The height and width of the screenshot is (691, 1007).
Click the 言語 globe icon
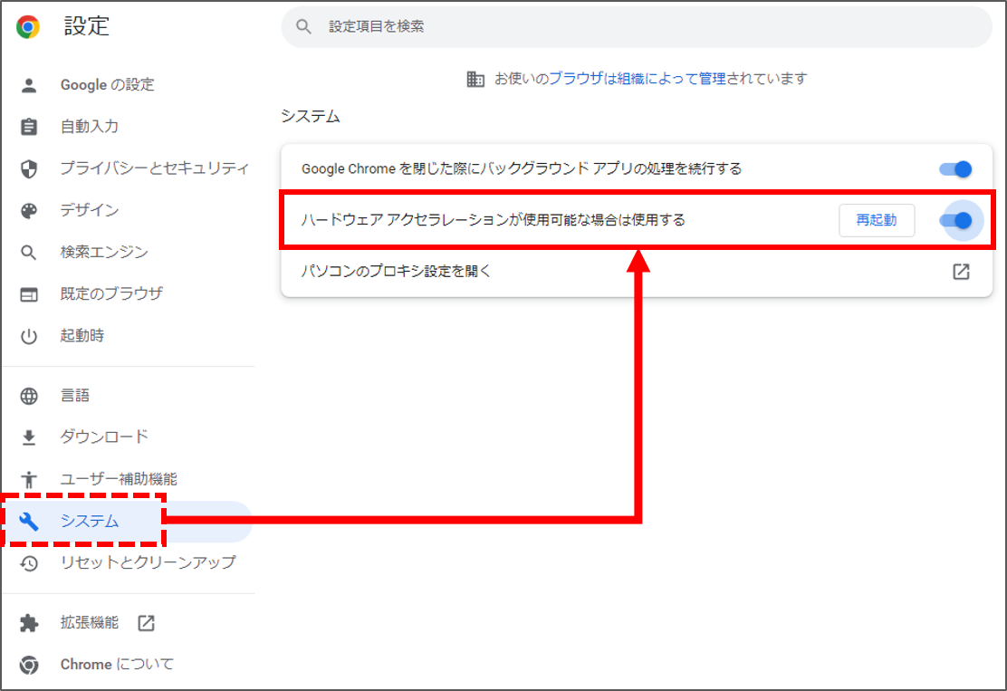point(30,395)
